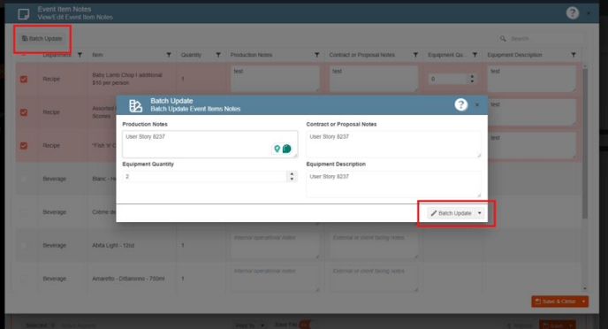Viewport: 608px width, 329px height.
Task: Click the Equipment Description field in dialog
Action: pos(393,184)
